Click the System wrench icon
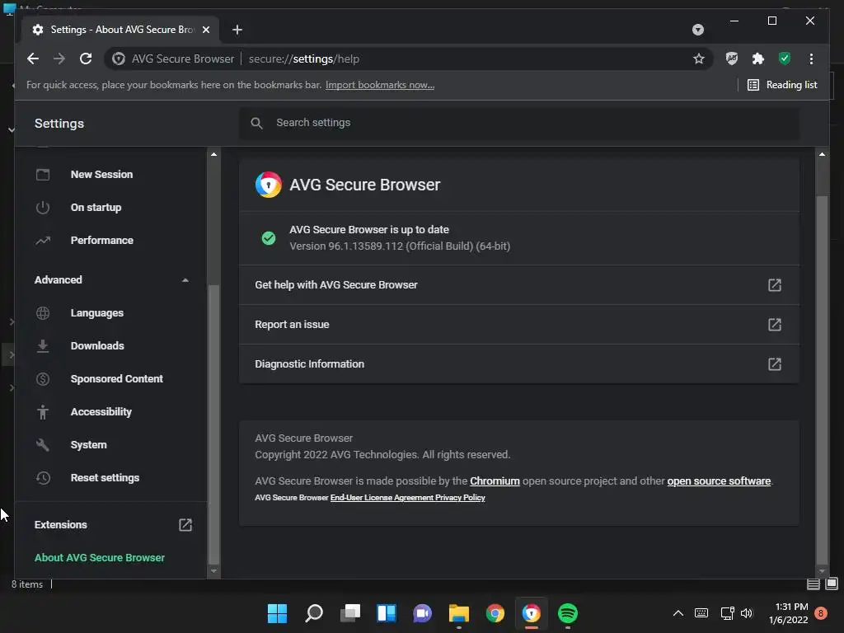 tap(43, 444)
